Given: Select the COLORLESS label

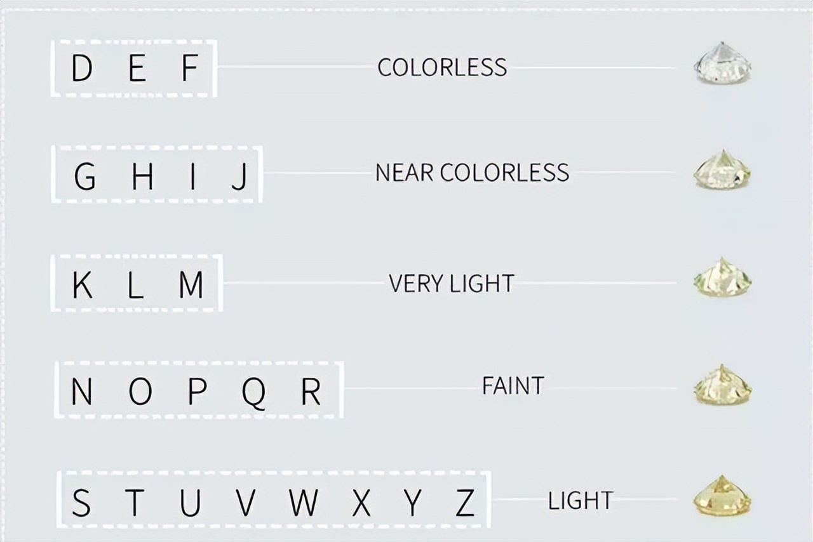Looking at the screenshot, I should pyautogui.click(x=442, y=67).
